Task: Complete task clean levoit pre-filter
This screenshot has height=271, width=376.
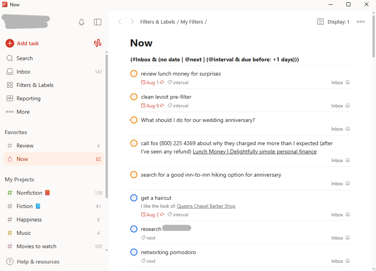Action: tap(134, 97)
